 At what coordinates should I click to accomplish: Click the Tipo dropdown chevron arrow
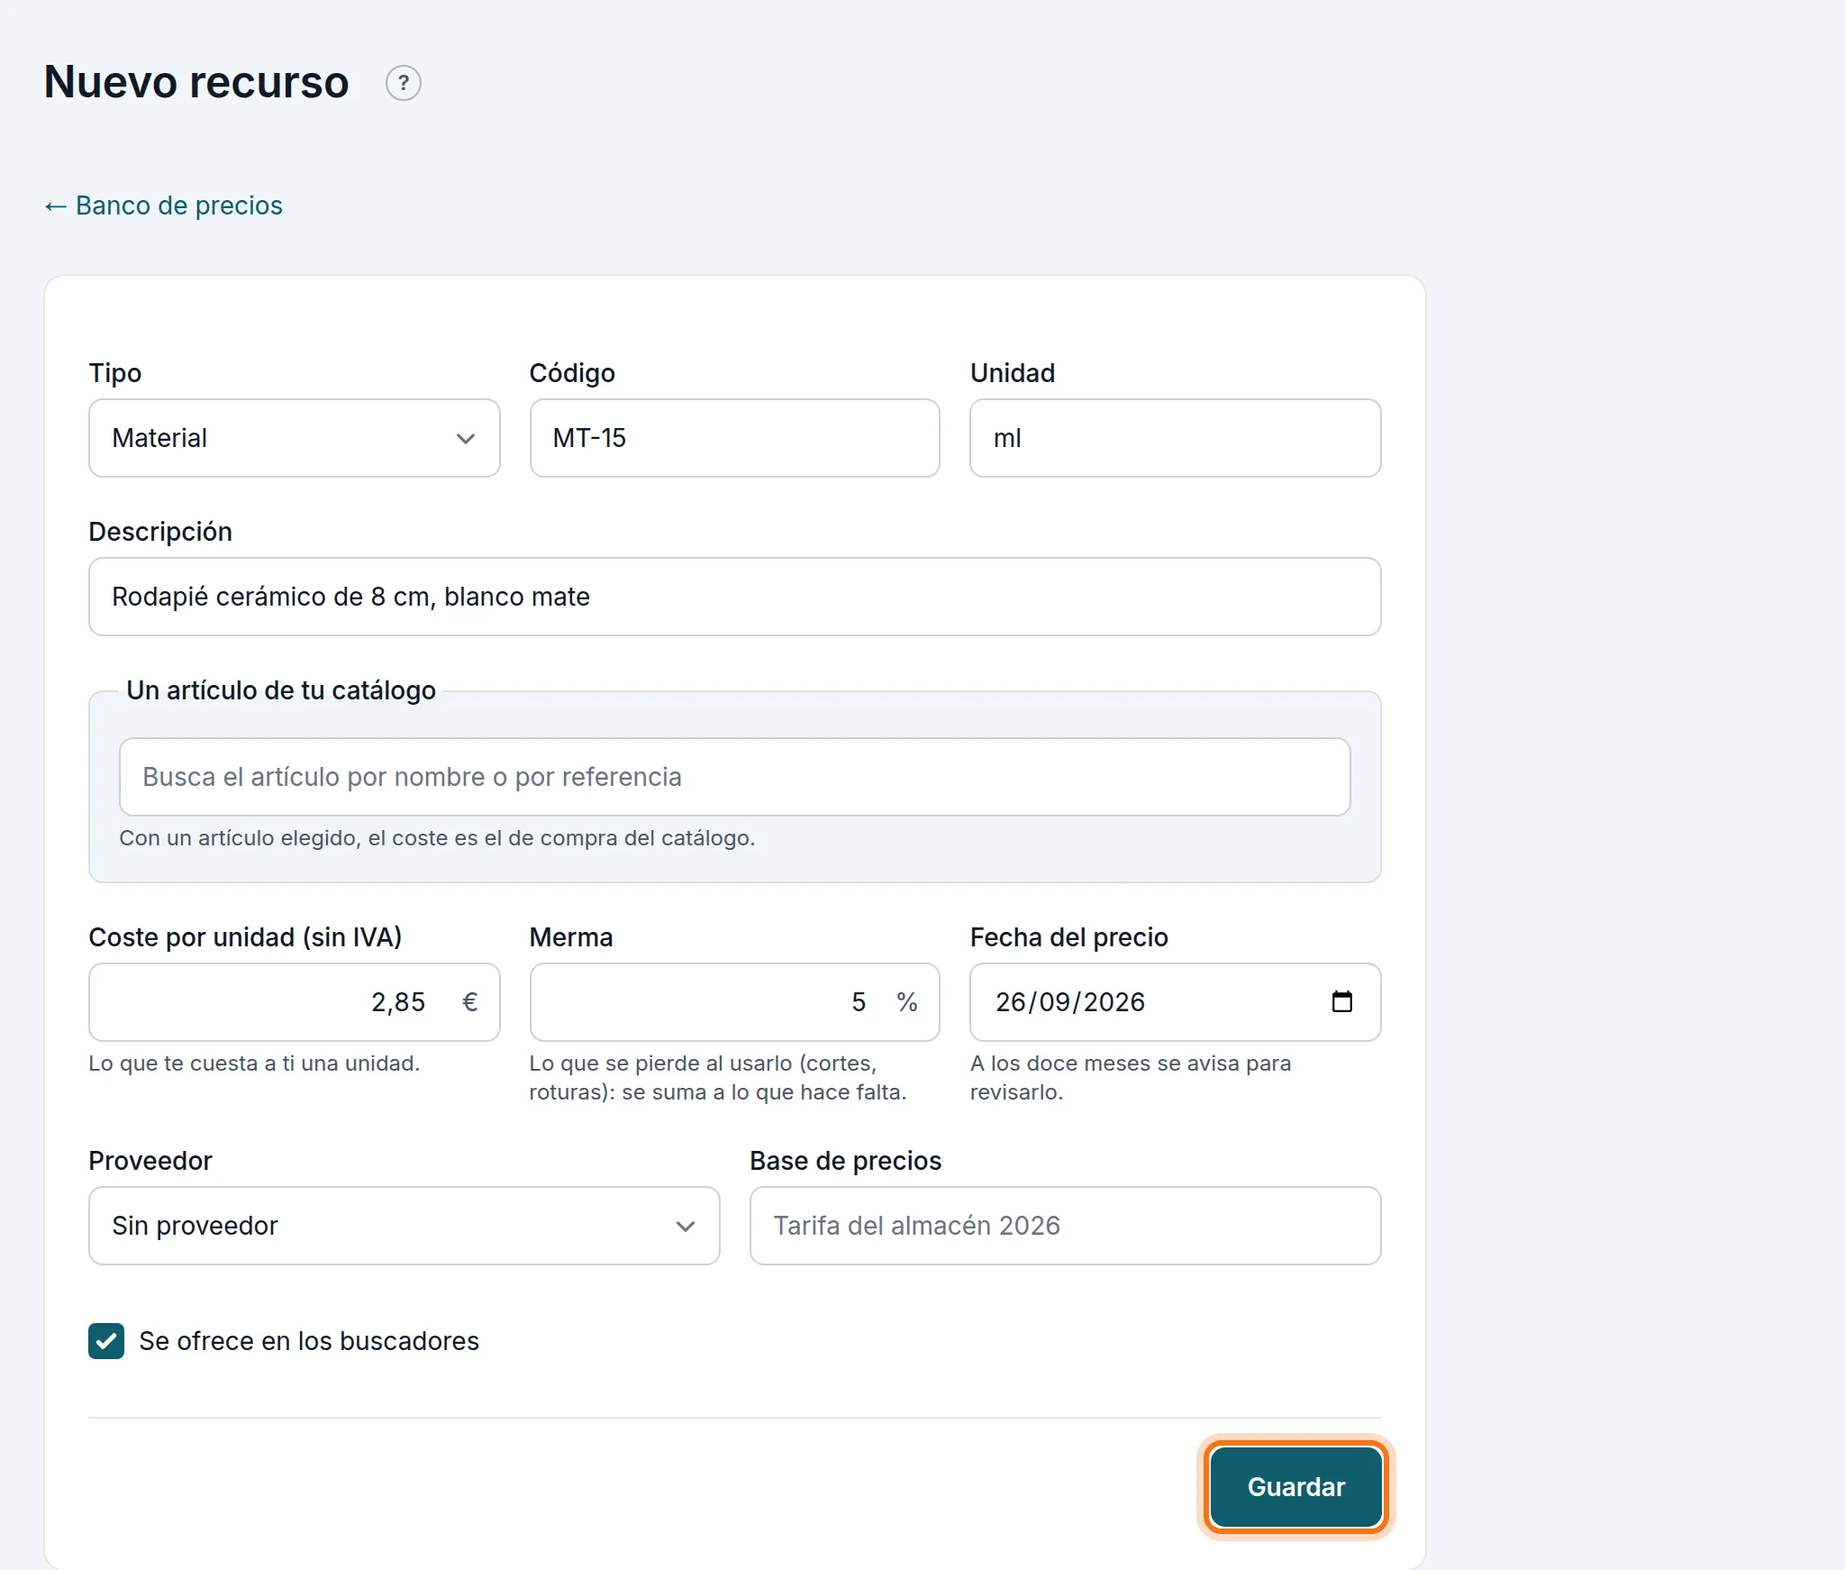tap(465, 439)
